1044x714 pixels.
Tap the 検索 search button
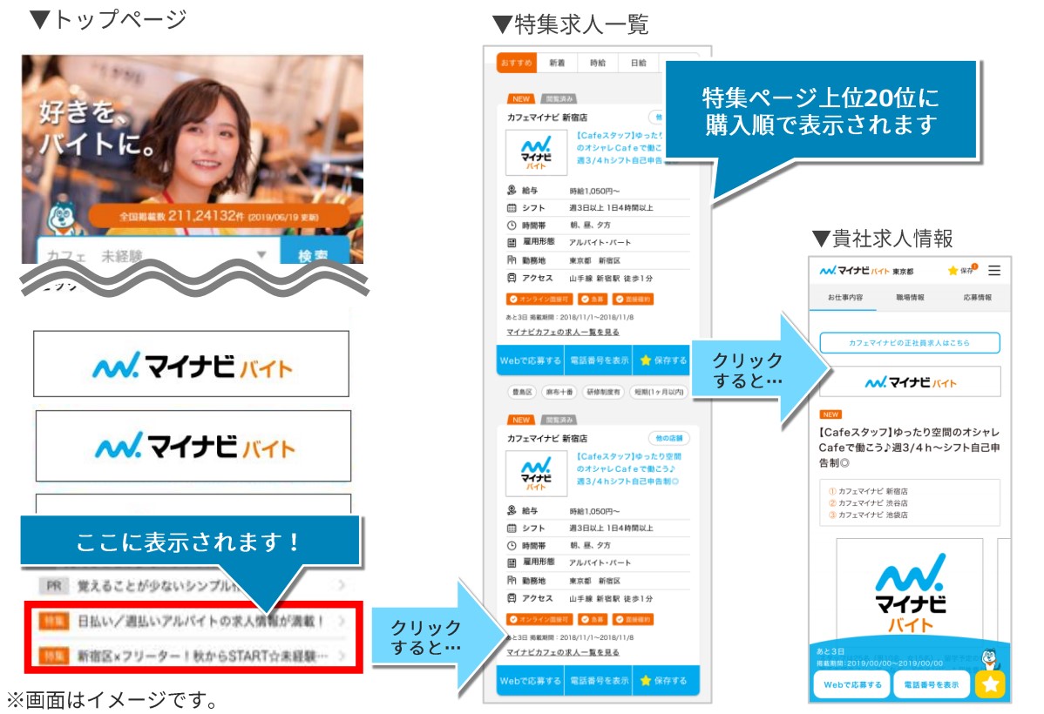tap(315, 253)
